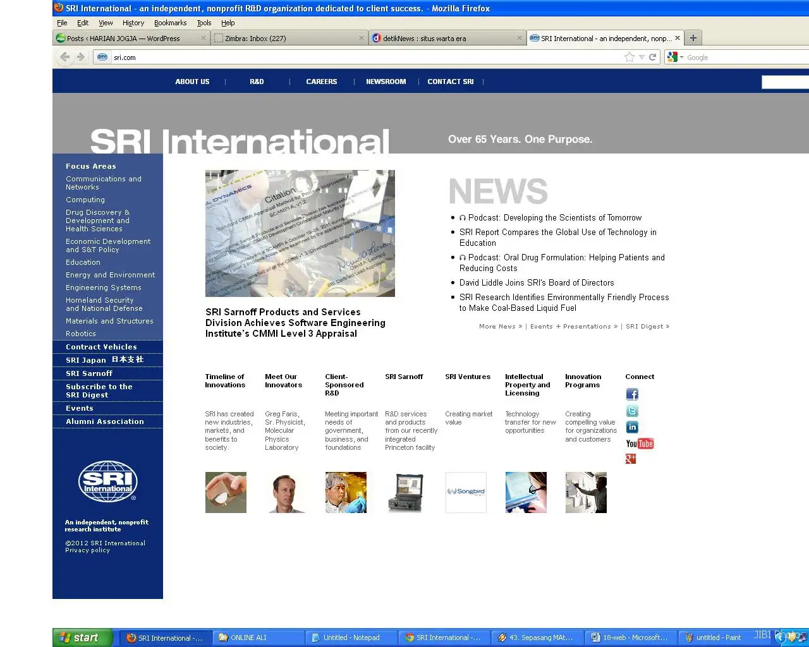Close the SRI International browser tab
The height and width of the screenshot is (647, 809).
point(678,38)
